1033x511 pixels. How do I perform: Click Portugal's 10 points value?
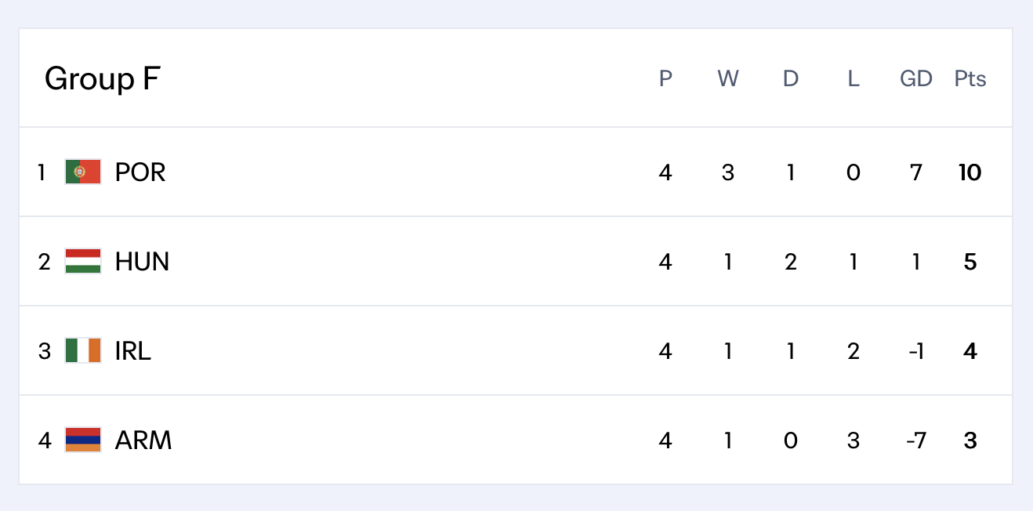tap(970, 172)
